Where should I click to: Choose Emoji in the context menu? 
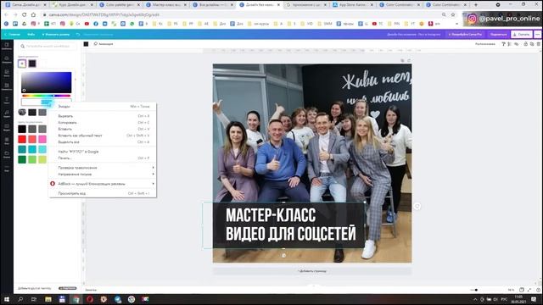[103, 107]
